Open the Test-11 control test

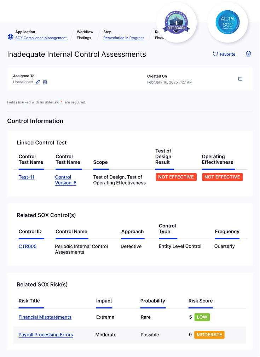pyautogui.click(x=26, y=177)
